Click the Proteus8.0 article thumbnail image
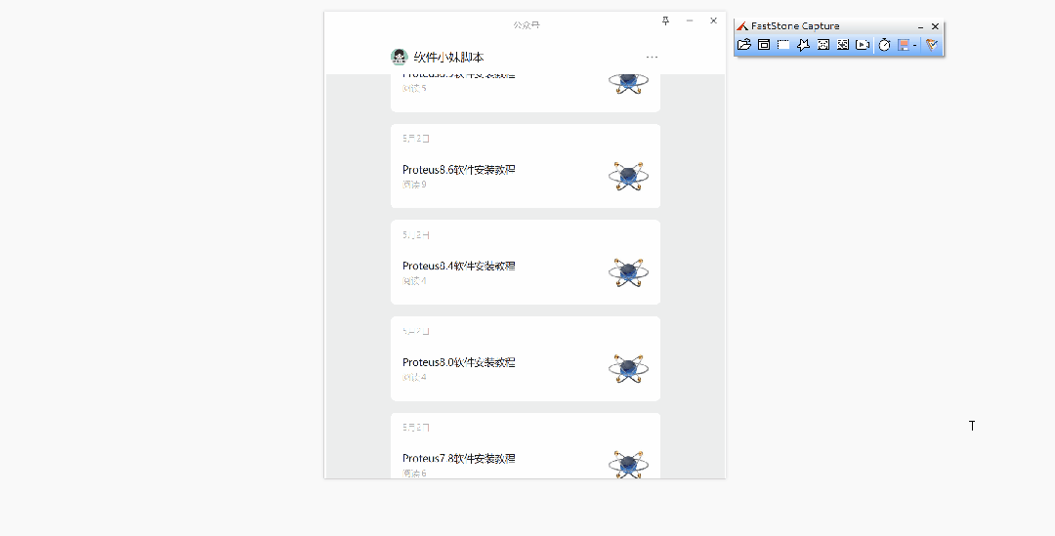Screen dimensions: 1055x536 pos(628,368)
